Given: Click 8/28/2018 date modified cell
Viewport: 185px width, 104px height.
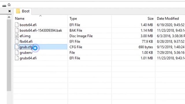Looking at the screenshot, I should click(171, 42).
